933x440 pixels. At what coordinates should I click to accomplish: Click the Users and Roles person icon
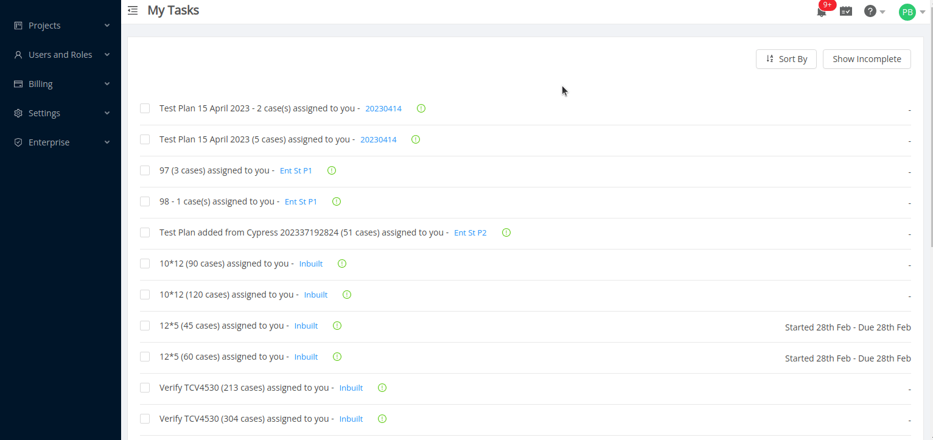(18, 55)
